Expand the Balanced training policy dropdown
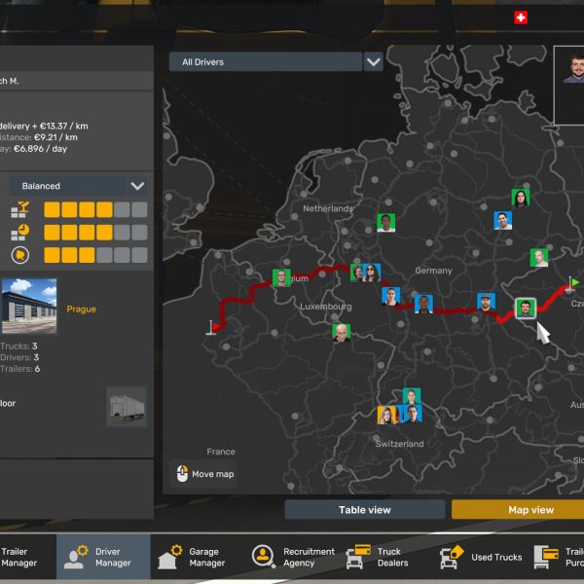The height and width of the screenshot is (584, 584). (78, 186)
